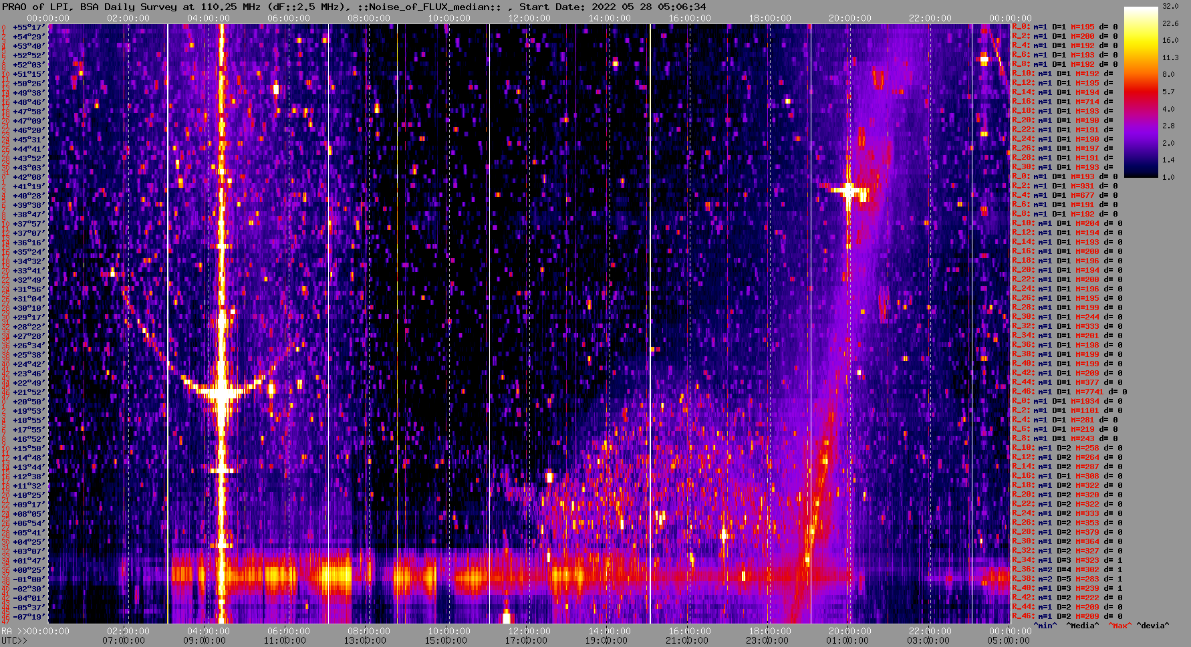This screenshot has width=1191, height=647.
Task: Click the row stats showing M=244
Action: point(1067,317)
